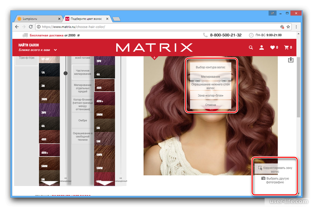Click the saturation slider handle
The image size is (313, 208).
pos(66,74)
